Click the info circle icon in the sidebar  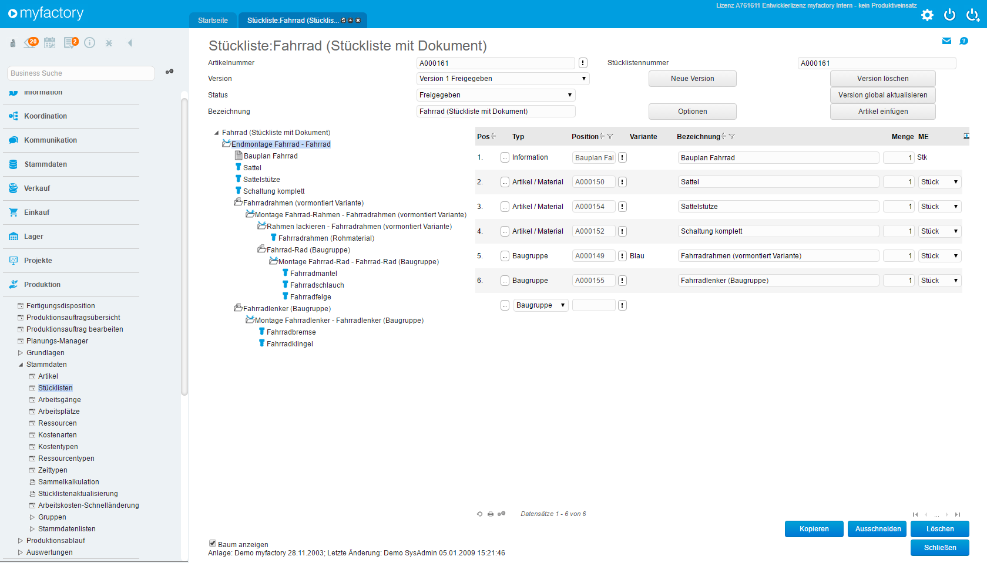click(x=90, y=43)
